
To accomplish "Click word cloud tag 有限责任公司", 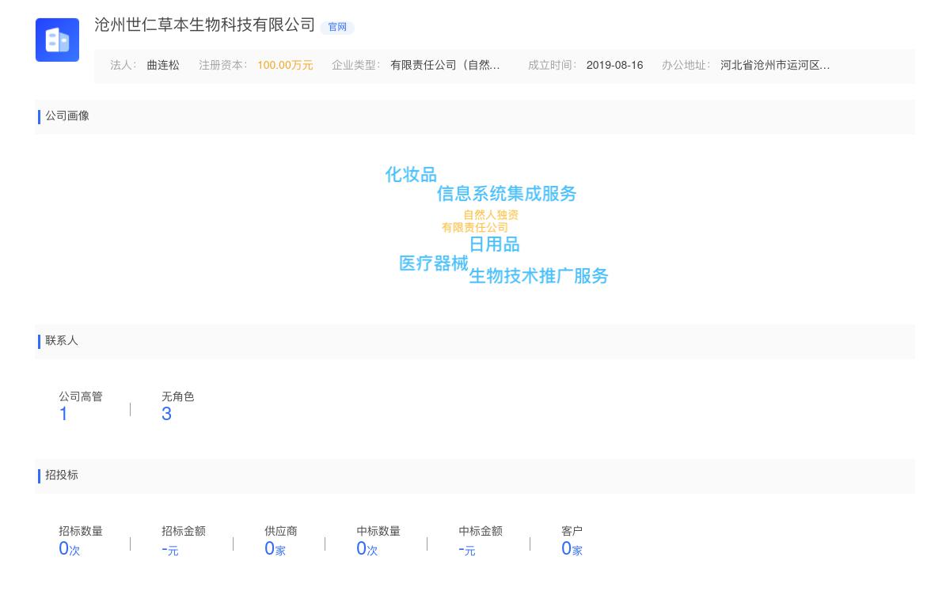I will click(475, 228).
